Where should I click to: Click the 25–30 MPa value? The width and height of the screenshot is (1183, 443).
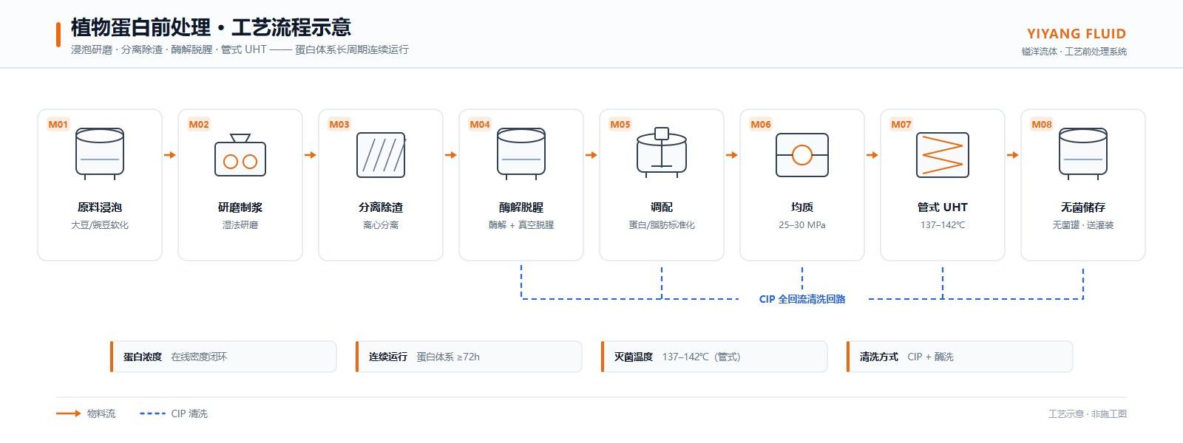coord(802,225)
